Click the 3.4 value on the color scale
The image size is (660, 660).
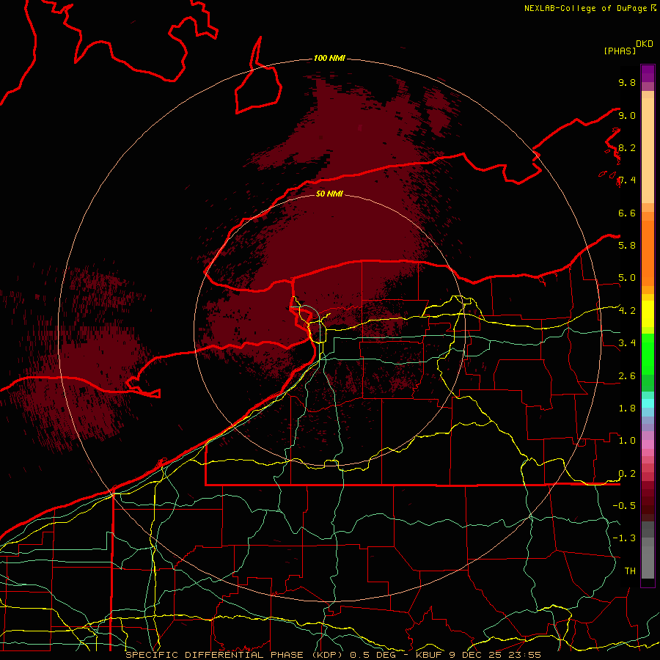tap(627, 342)
